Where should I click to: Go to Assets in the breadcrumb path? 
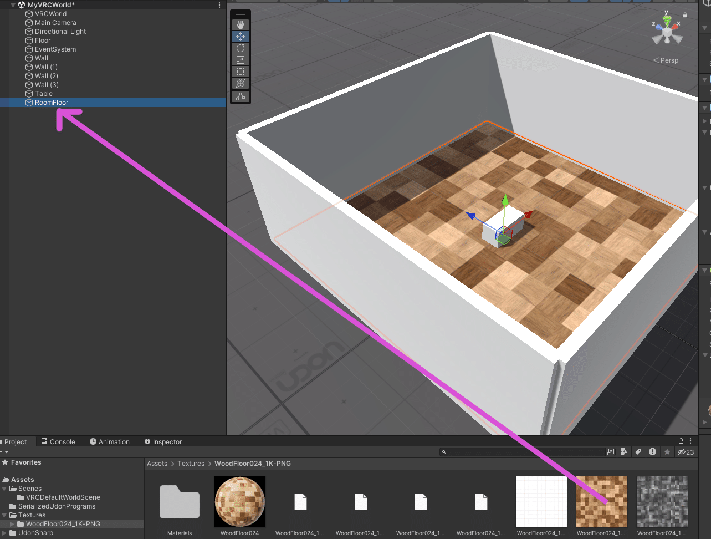(x=157, y=464)
